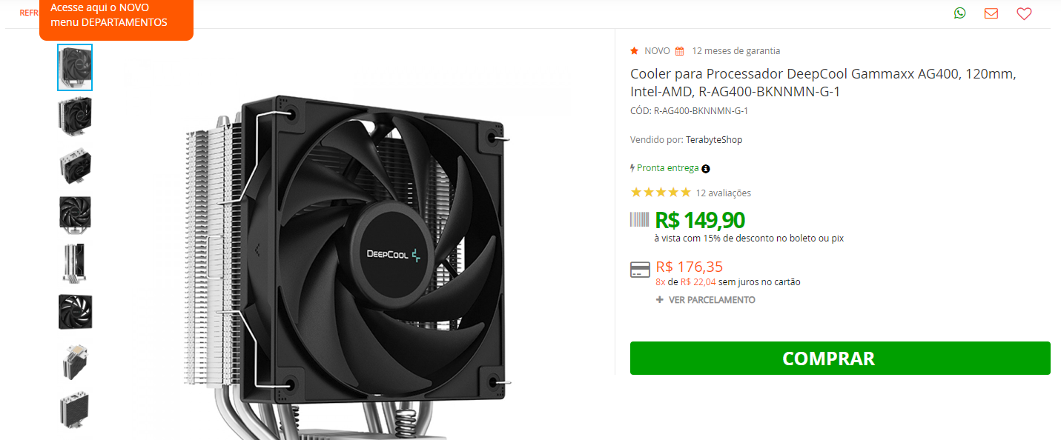Open the 12 avaliações reviews link

pos(723,193)
